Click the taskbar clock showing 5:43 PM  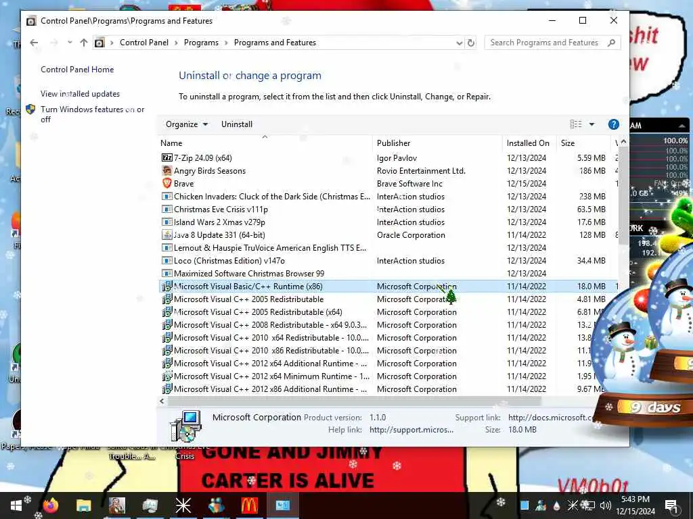[x=635, y=505]
